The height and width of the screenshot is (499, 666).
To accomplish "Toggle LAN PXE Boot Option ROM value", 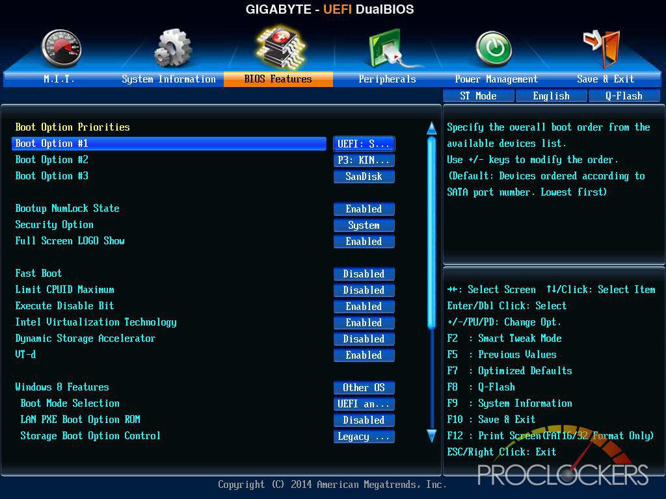I will click(364, 420).
